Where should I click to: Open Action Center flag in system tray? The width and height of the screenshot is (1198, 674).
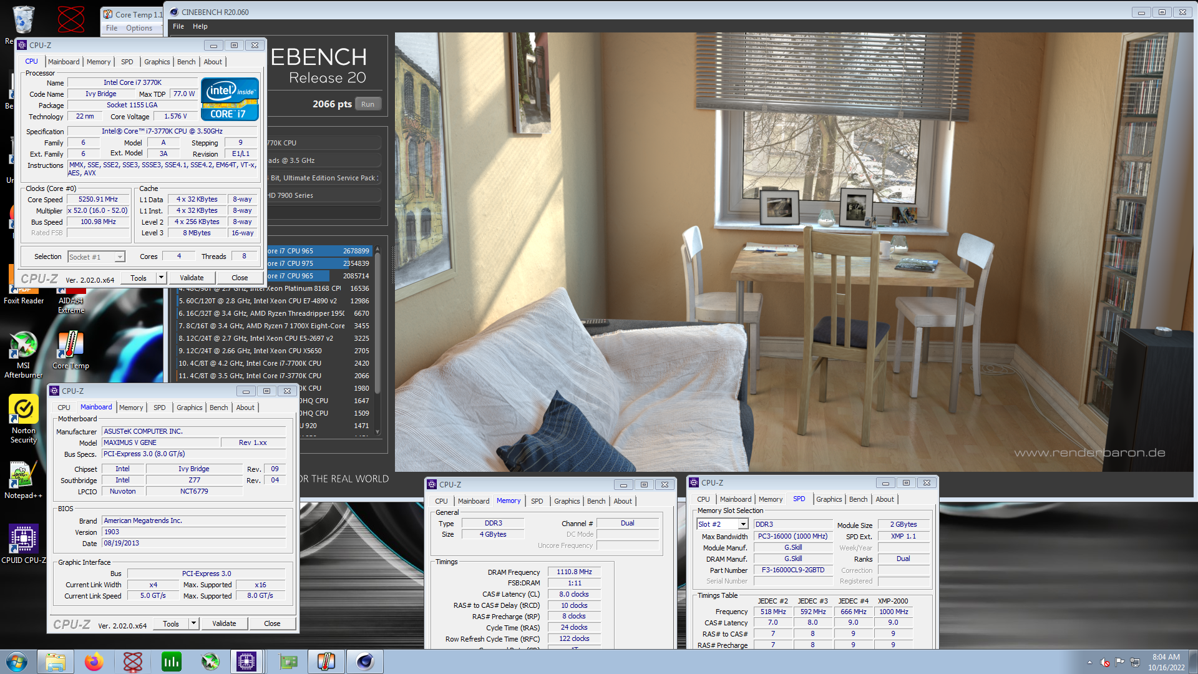pyautogui.click(x=1120, y=662)
